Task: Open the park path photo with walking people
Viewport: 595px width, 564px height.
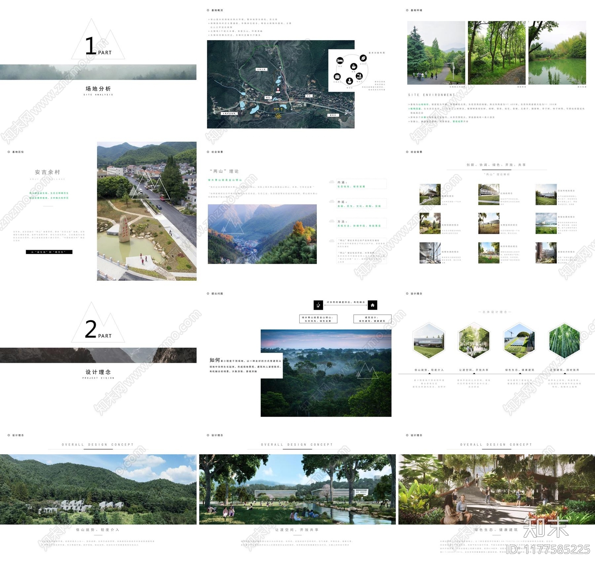Action: (x=436, y=53)
